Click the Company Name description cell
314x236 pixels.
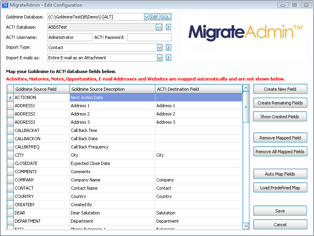click(x=112, y=180)
